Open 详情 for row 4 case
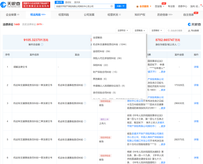Image resolution: width=203 pixels, height=164 pixels. point(196,121)
